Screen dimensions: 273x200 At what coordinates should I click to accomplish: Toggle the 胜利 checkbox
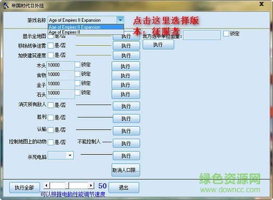(x=50, y=117)
